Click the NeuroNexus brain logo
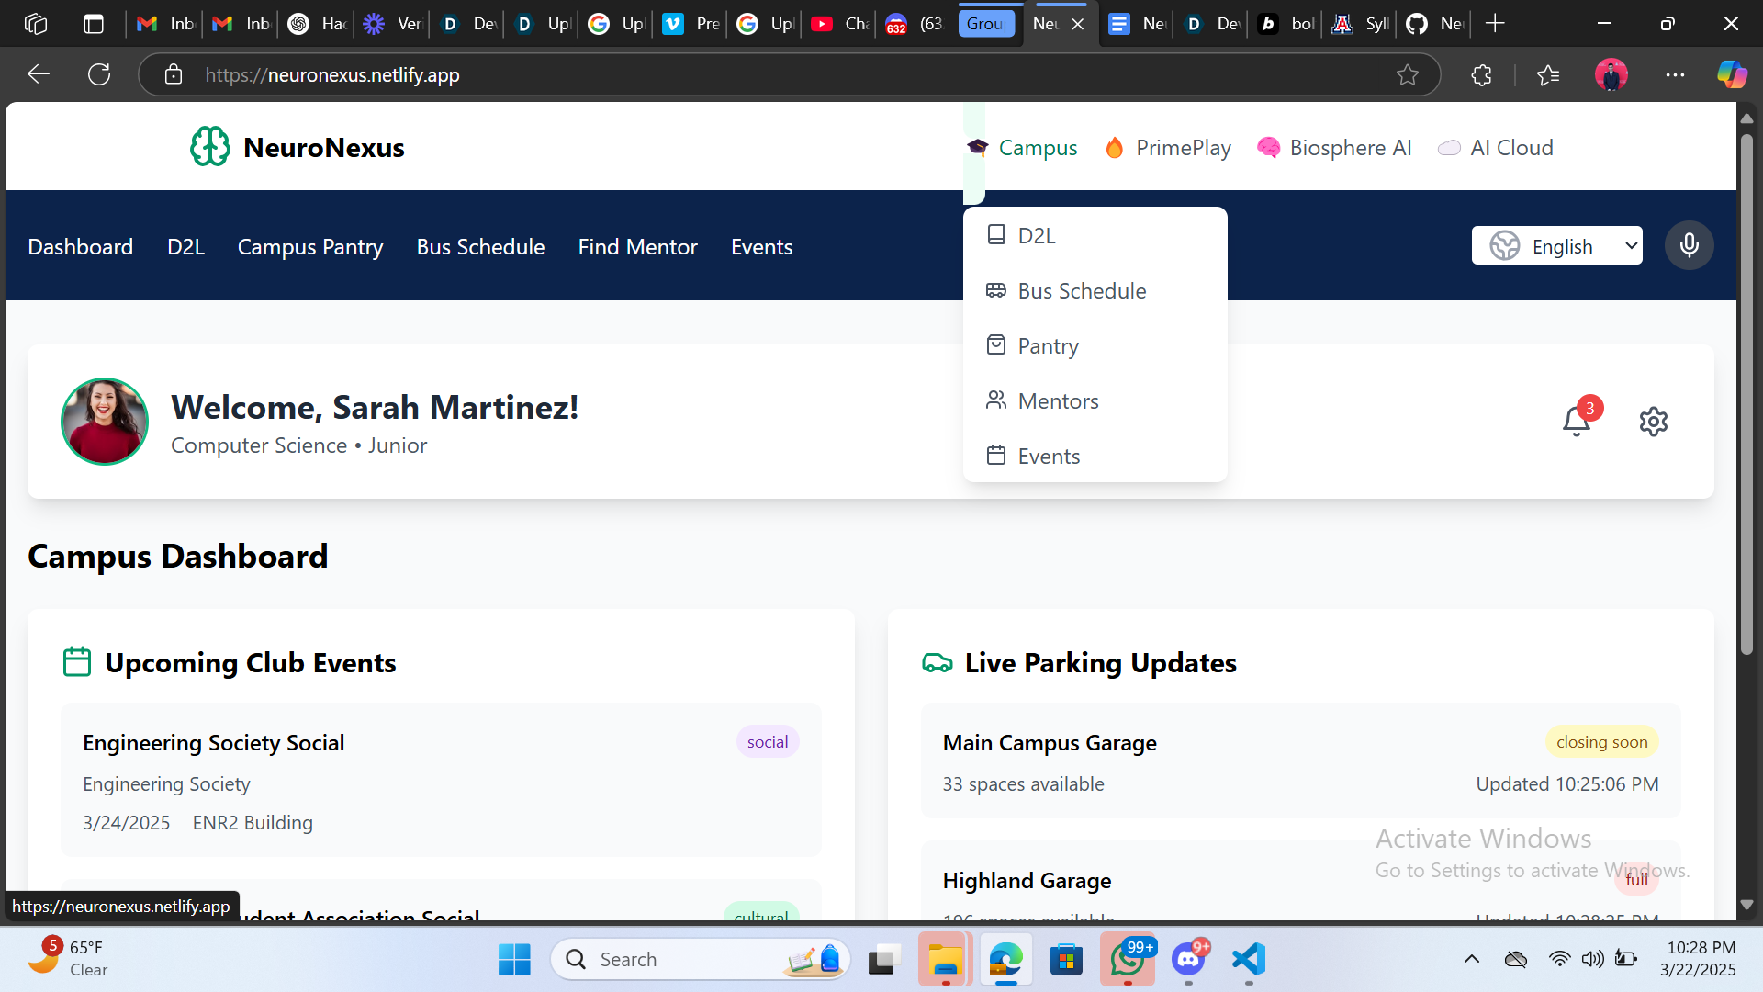This screenshot has height=992, width=1763. [210, 147]
